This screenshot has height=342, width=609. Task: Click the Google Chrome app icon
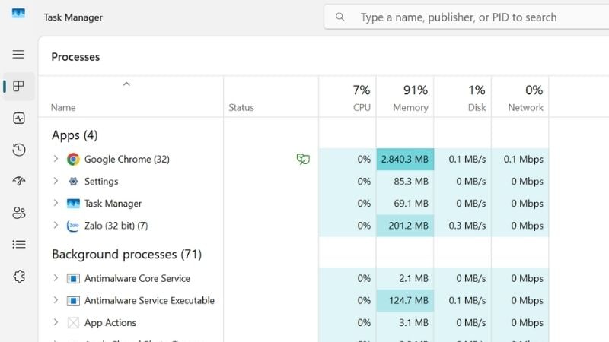click(73, 160)
